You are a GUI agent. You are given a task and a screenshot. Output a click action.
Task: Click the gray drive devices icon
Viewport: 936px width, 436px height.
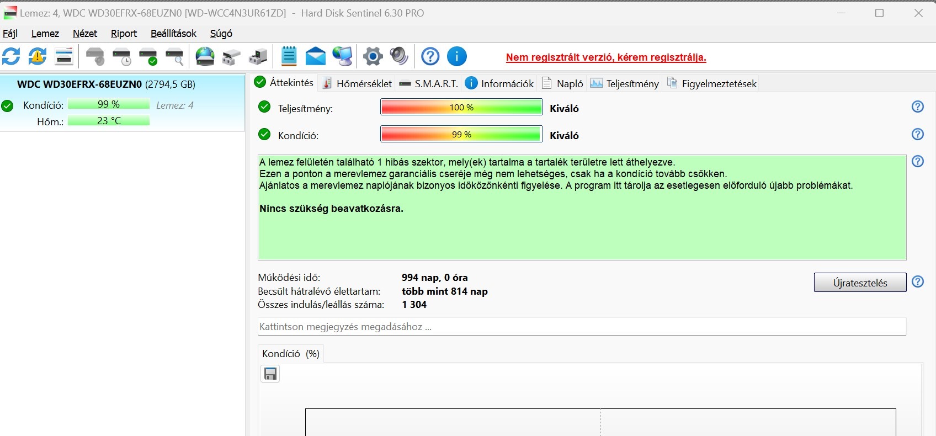tap(232, 56)
